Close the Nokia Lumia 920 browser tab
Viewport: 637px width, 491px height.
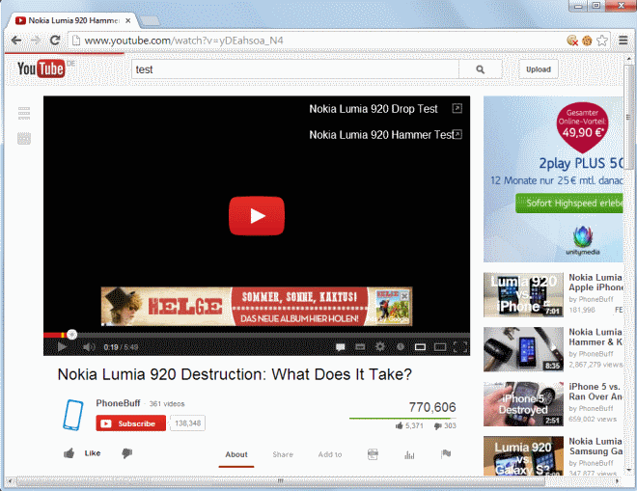click(128, 20)
